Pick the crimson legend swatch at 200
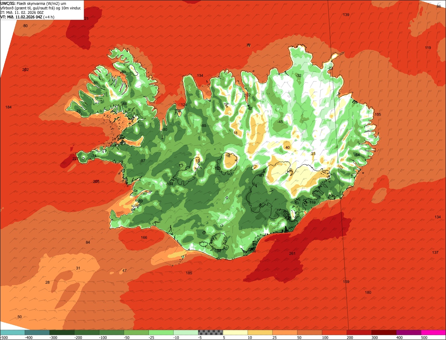Image resolution: width=446 pixels, height=340 pixels. 359,332
